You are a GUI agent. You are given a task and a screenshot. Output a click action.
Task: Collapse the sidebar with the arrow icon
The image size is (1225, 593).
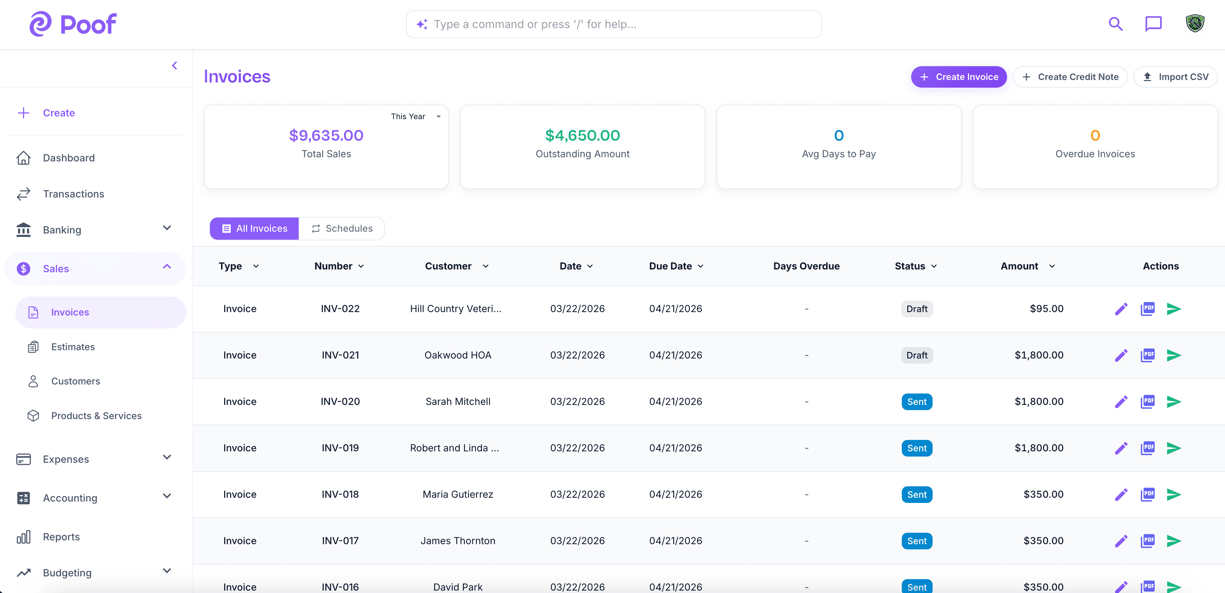[x=174, y=65]
